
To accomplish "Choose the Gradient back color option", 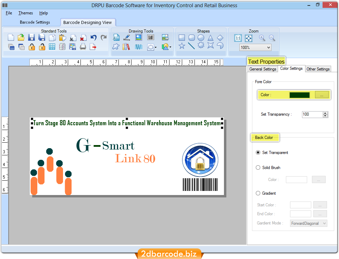I will click(x=258, y=193).
